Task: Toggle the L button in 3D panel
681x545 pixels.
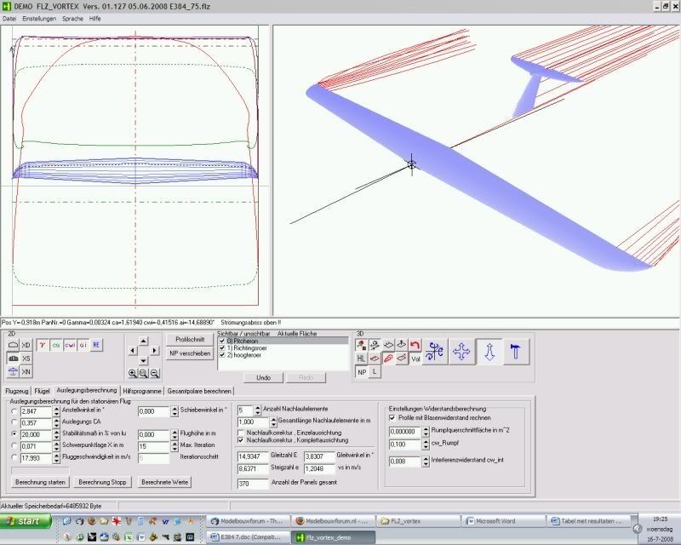Action: pos(375,372)
